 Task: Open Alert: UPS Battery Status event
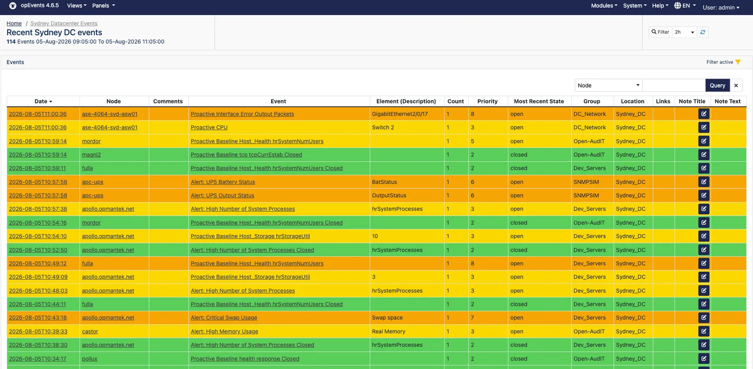click(223, 182)
